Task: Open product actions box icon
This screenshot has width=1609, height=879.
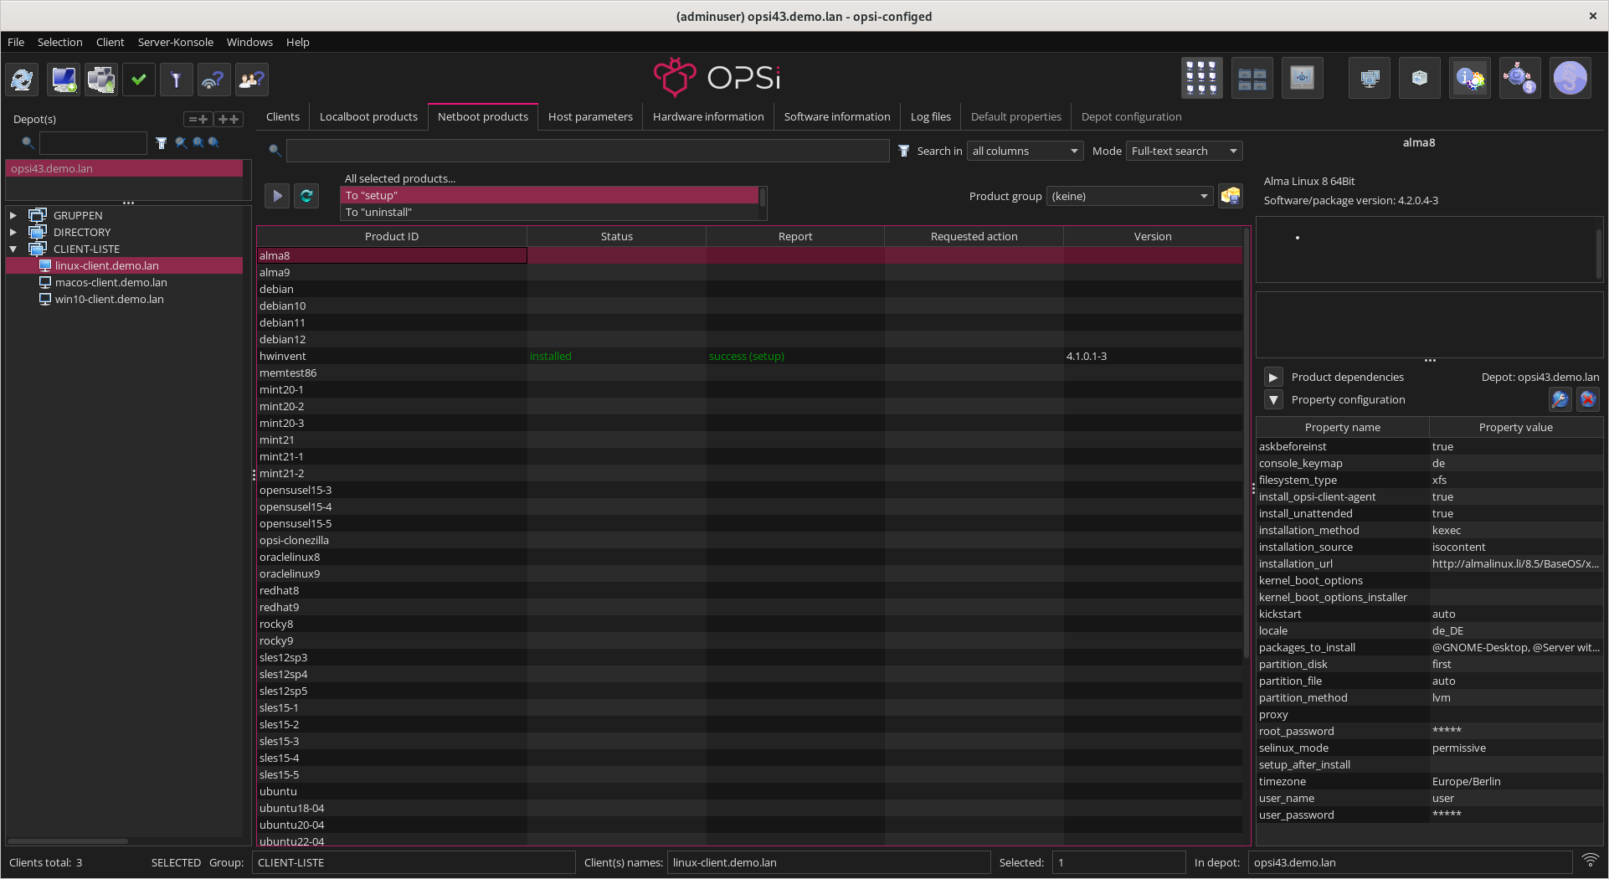Action: (1420, 79)
